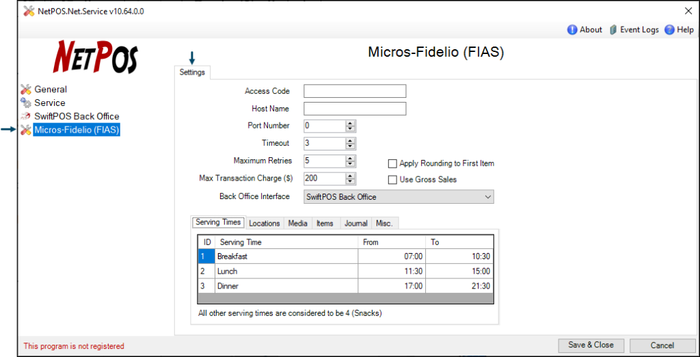Open the Help link text
The height and width of the screenshot is (357, 700).
(685, 30)
